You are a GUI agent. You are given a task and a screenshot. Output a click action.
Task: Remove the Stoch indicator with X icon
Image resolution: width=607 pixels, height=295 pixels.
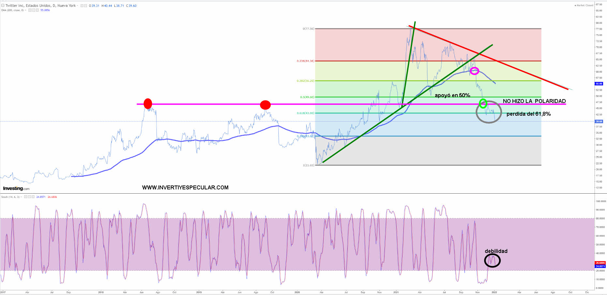pyautogui.click(x=33, y=197)
